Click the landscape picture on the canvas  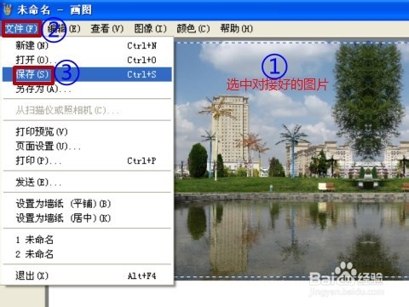pos(291,160)
